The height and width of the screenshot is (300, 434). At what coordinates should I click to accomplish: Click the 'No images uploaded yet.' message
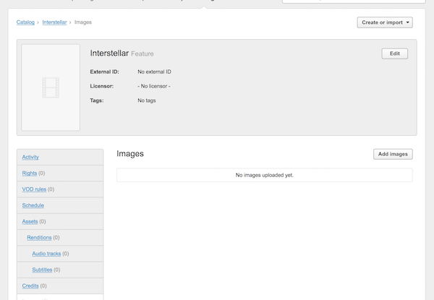(x=264, y=175)
